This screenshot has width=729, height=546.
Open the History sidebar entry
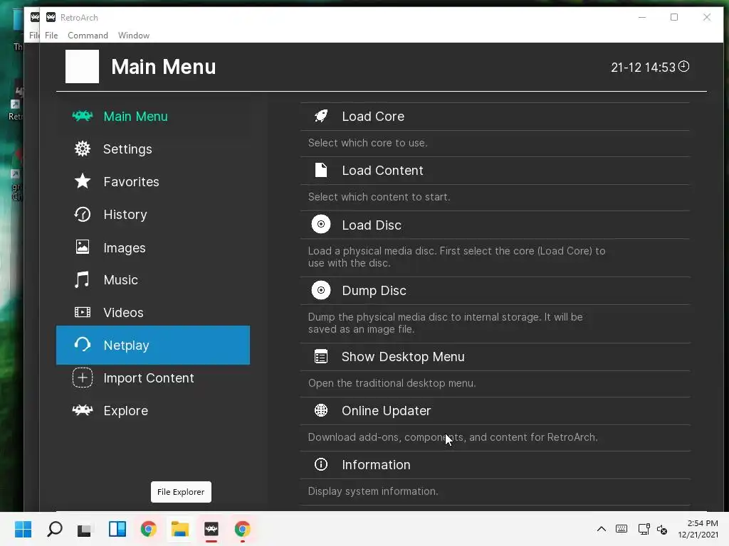click(x=153, y=214)
